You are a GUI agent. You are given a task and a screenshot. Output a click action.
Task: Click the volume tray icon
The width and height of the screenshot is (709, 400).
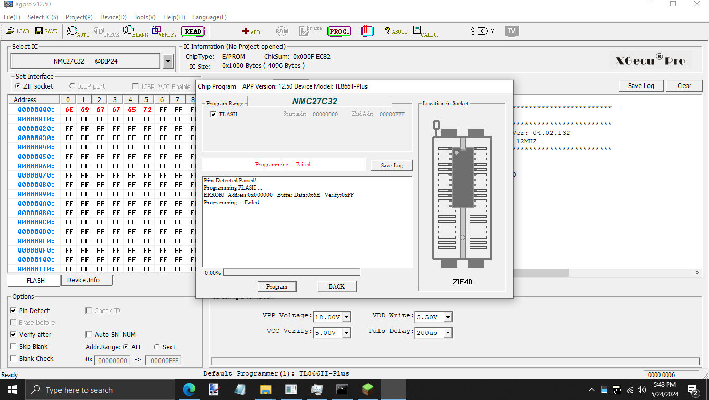point(641,390)
